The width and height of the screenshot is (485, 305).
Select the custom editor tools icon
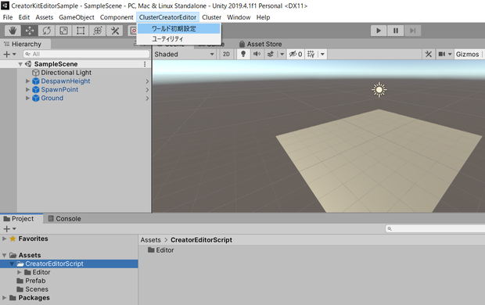(115, 30)
